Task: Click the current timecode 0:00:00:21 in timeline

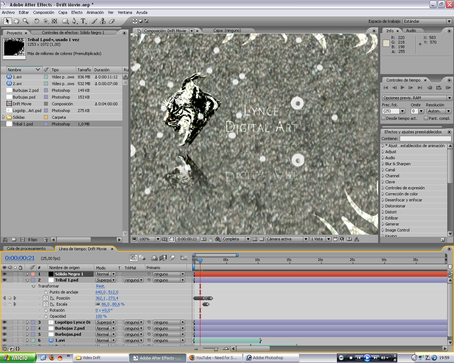Action: pyautogui.click(x=20, y=258)
